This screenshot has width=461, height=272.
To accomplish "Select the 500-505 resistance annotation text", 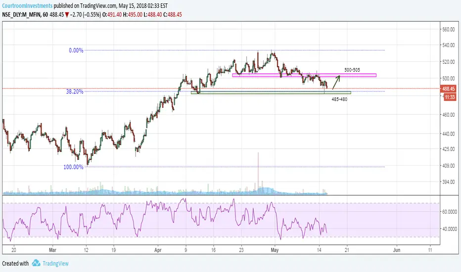I will 352,70.
